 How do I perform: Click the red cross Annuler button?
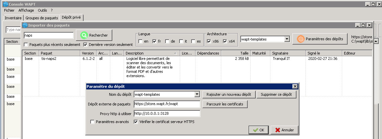[x=284, y=130]
